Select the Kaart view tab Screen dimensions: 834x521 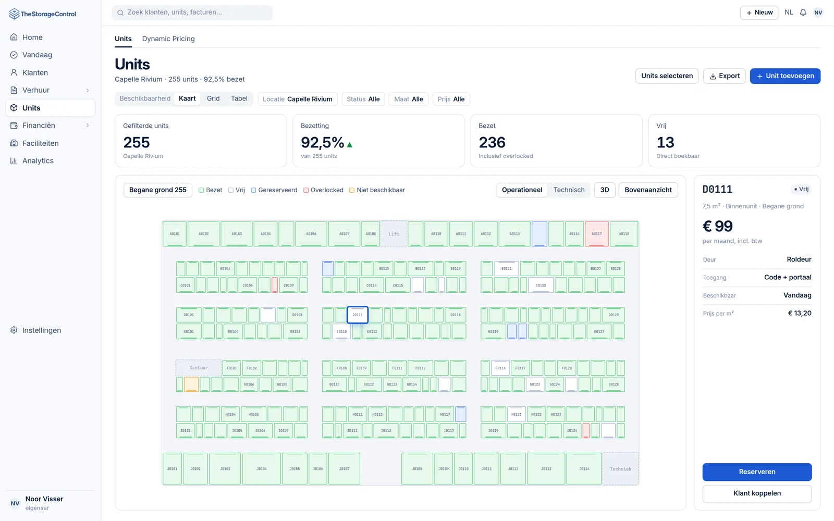coord(187,98)
